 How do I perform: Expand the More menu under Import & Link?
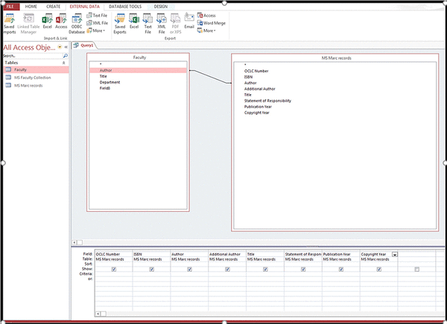pyautogui.click(x=96, y=31)
